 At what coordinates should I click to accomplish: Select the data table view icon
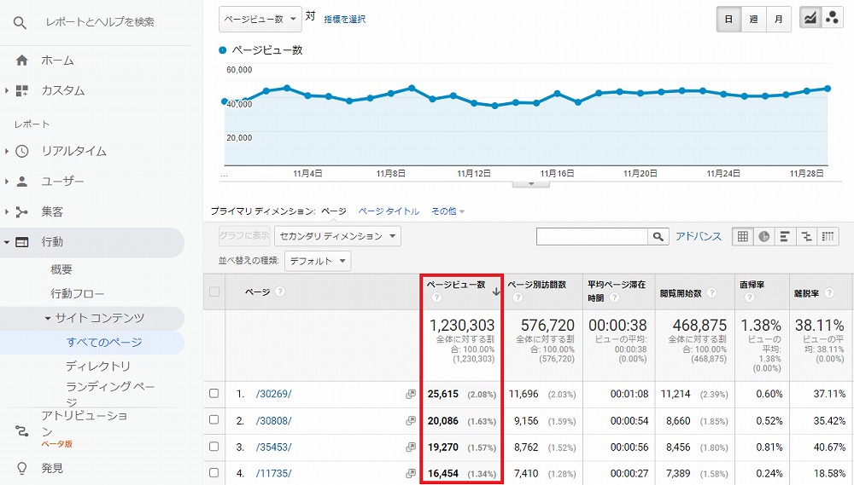tap(743, 236)
